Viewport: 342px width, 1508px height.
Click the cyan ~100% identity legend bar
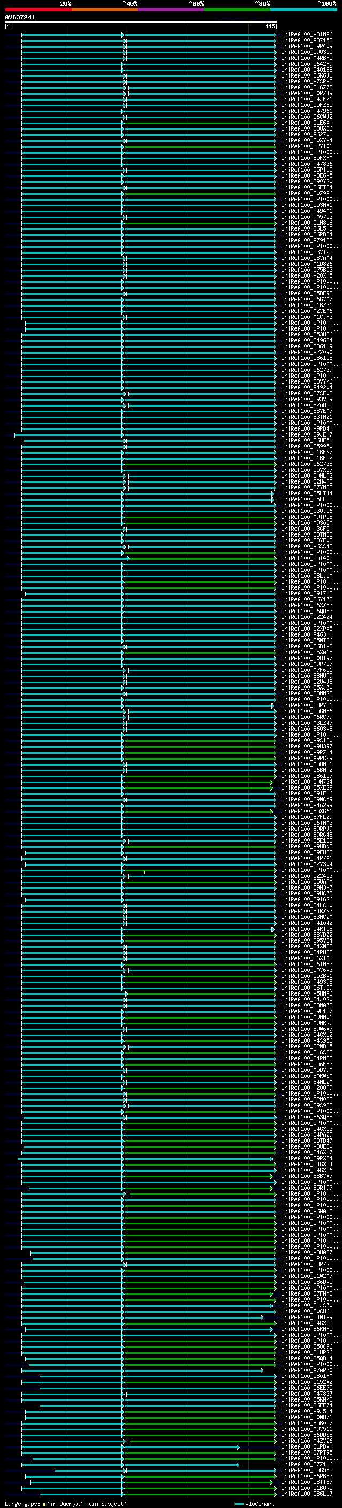pyautogui.click(x=304, y=10)
